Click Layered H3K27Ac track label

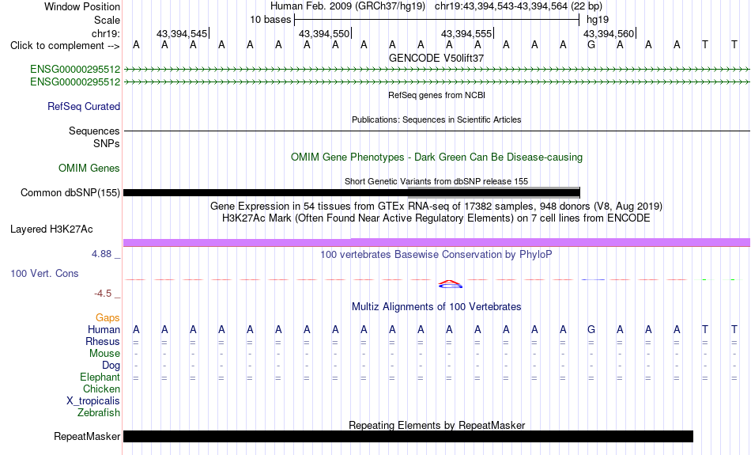coord(51,229)
